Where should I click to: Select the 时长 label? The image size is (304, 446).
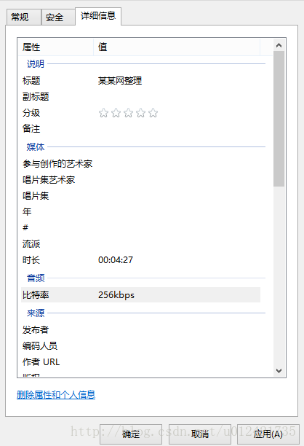[x=31, y=260]
